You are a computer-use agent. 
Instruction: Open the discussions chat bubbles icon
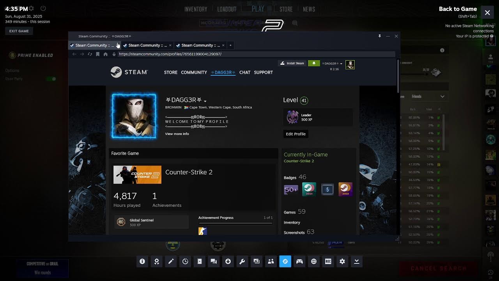pyautogui.click(x=214, y=261)
